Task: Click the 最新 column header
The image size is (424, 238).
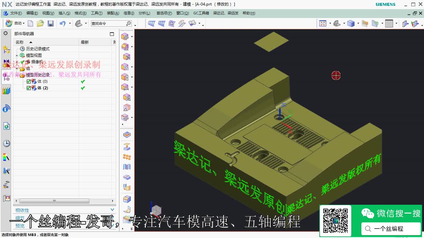Action: coord(96,42)
